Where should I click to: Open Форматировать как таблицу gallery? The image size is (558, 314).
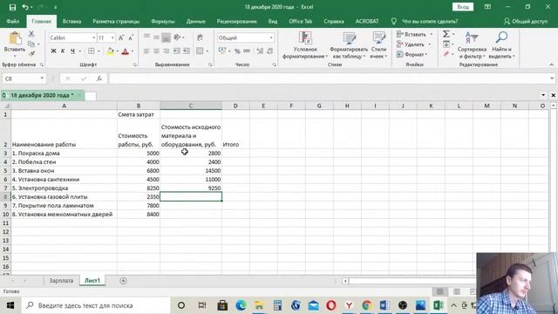tap(349, 45)
